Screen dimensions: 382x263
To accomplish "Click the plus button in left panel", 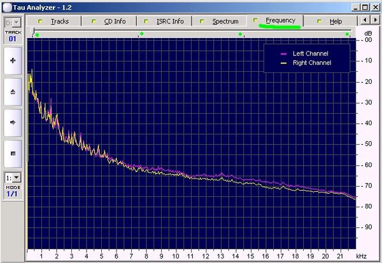I will tap(13, 60).
